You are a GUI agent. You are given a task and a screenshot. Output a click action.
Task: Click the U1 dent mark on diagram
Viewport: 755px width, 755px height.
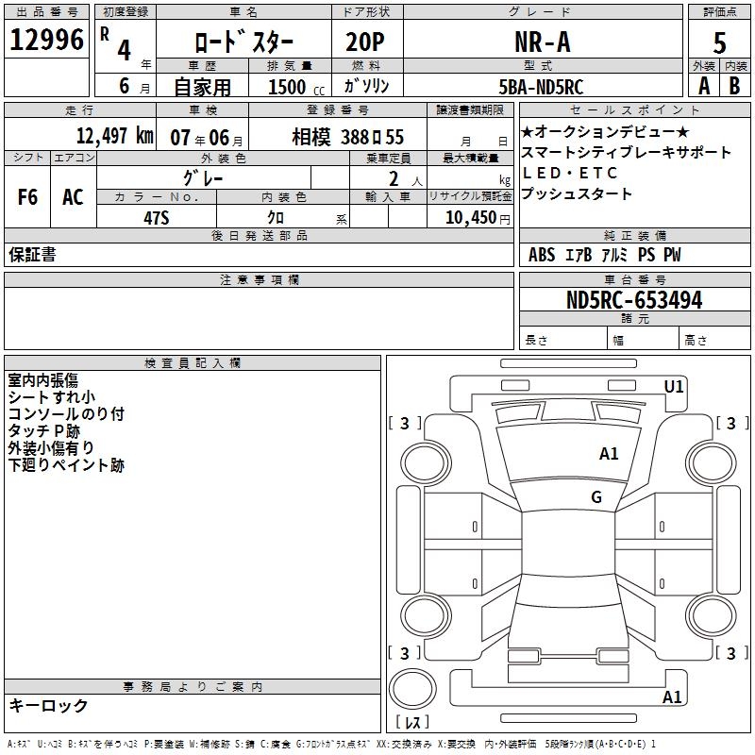(x=674, y=387)
